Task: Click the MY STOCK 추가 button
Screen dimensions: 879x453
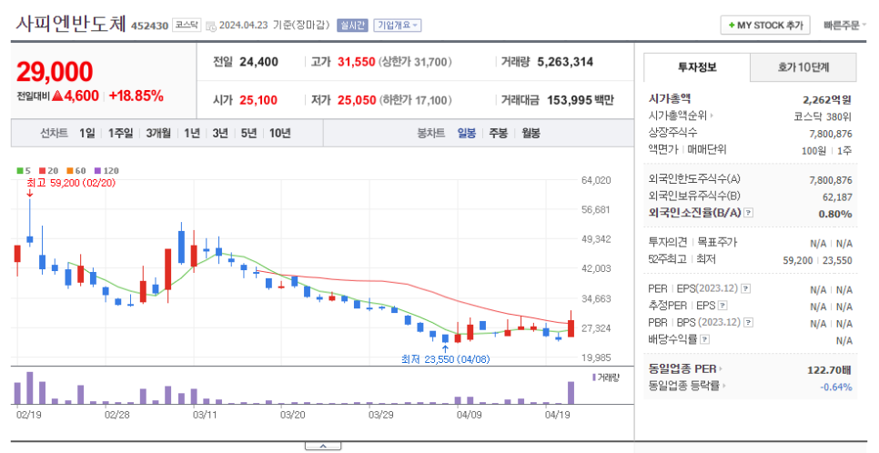Action: (x=764, y=25)
